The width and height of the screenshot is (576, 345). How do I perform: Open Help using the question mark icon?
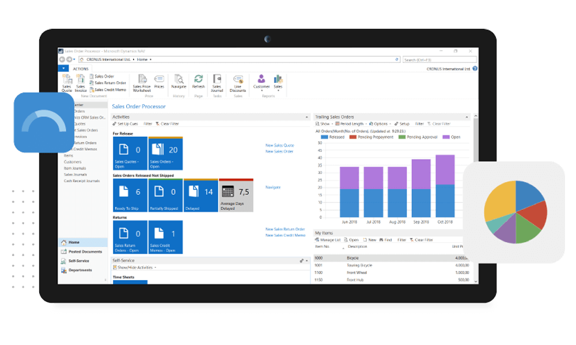click(475, 68)
